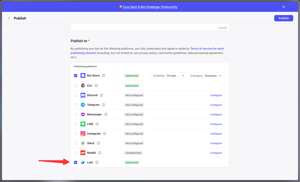Check the Cici checkbox

[75, 86]
